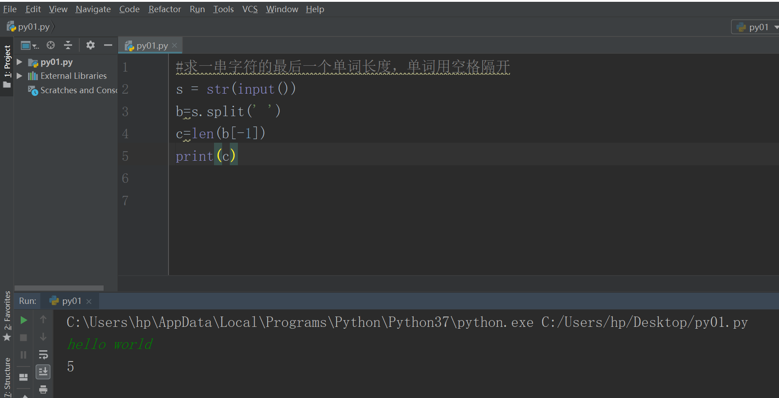Expand External Libraries node

(x=19, y=76)
